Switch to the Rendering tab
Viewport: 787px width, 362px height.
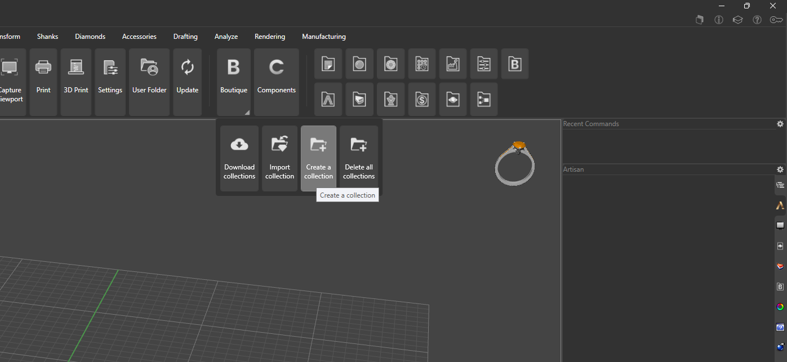tap(270, 37)
